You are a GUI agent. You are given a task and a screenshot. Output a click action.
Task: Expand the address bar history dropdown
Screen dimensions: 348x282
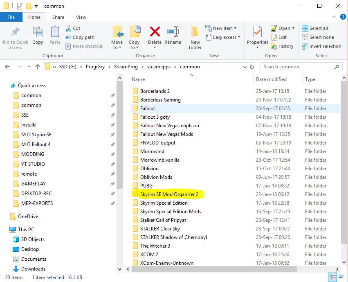(245, 67)
